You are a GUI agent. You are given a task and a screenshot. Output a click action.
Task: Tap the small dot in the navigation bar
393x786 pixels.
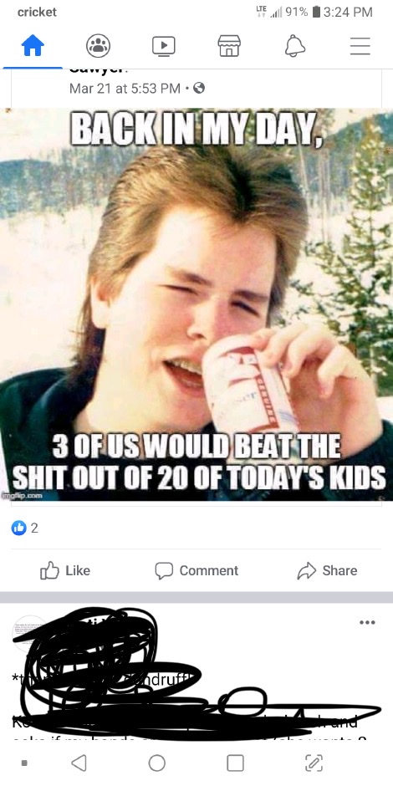coord(24,763)
